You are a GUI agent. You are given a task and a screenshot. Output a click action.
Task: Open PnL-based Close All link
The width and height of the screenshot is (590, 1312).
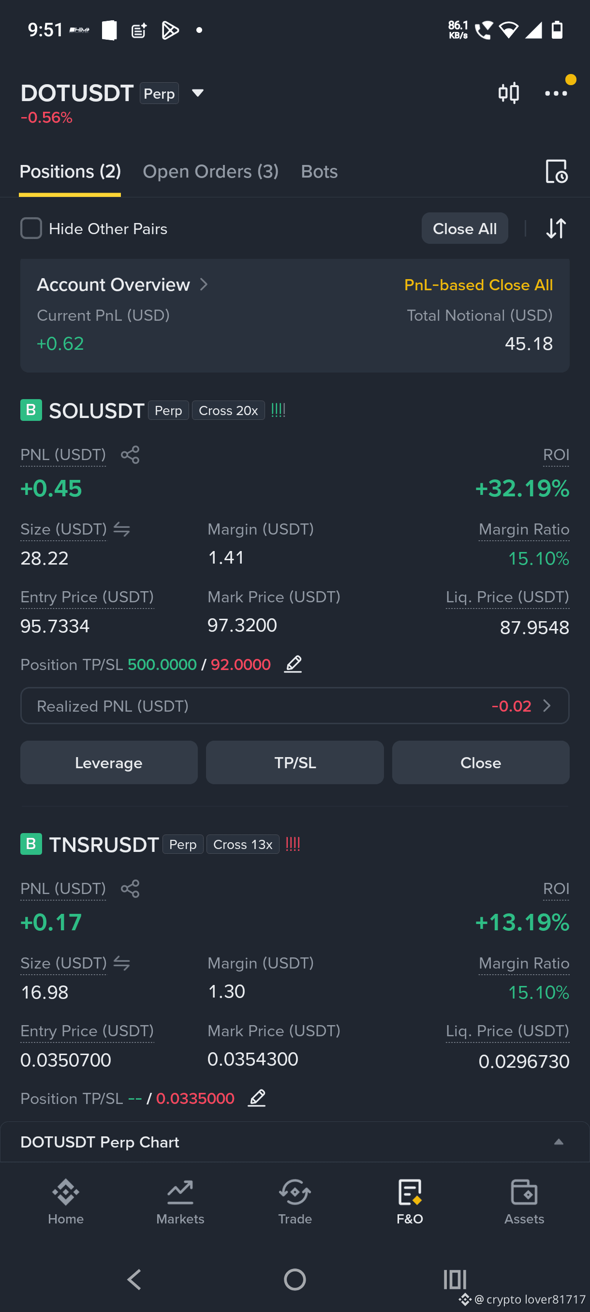tap(478, 285)
